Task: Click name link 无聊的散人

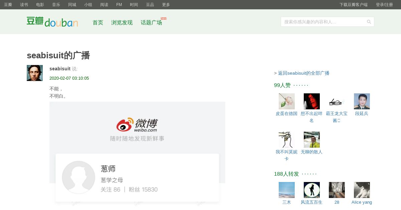Action: (x=312, y=152)
